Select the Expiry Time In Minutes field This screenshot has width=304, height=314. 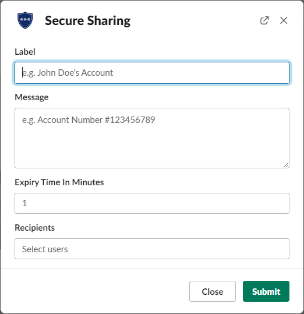pyautogui.click(x=152, y=203)
